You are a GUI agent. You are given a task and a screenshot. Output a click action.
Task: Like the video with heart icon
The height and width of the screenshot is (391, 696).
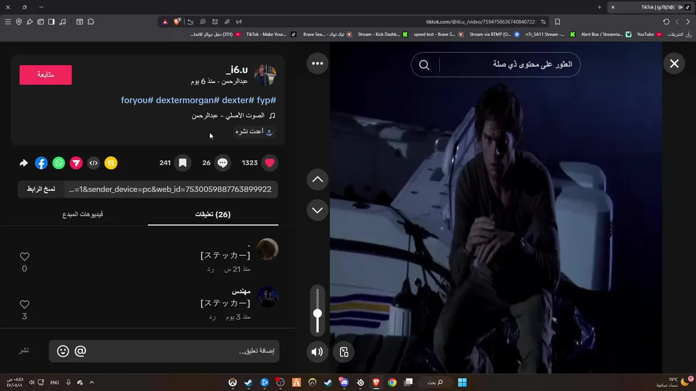click(270, 163)
